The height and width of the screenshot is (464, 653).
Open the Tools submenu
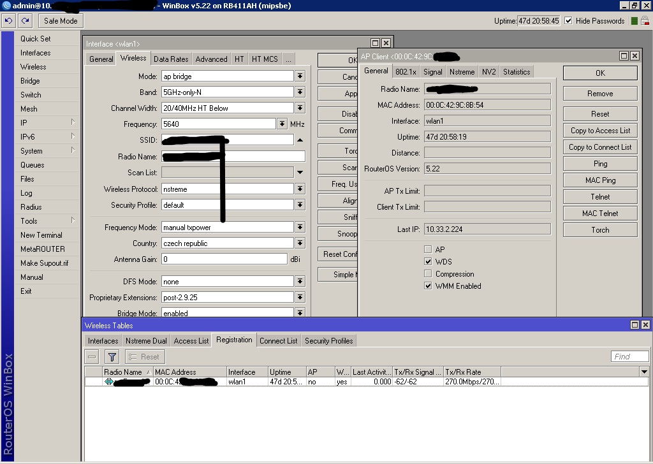(47, 221)
